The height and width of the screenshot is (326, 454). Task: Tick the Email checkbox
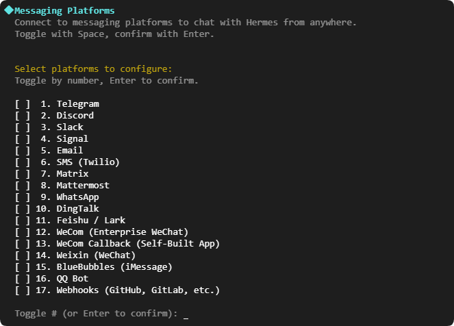click(23, 151)
